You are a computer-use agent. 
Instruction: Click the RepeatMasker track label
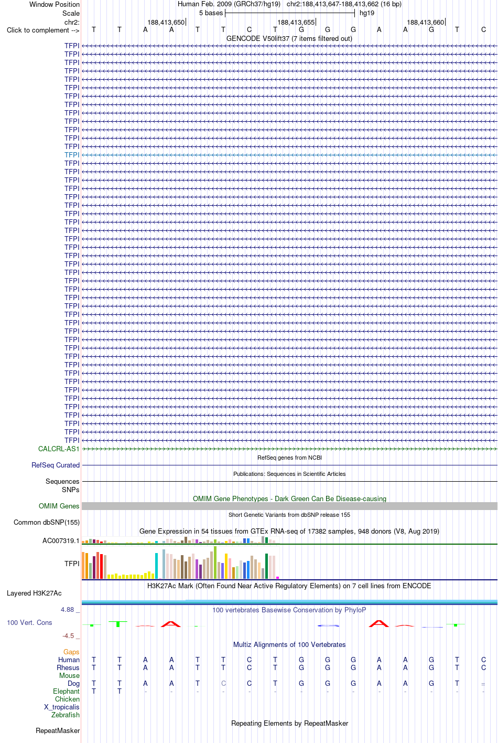point(58,730)
